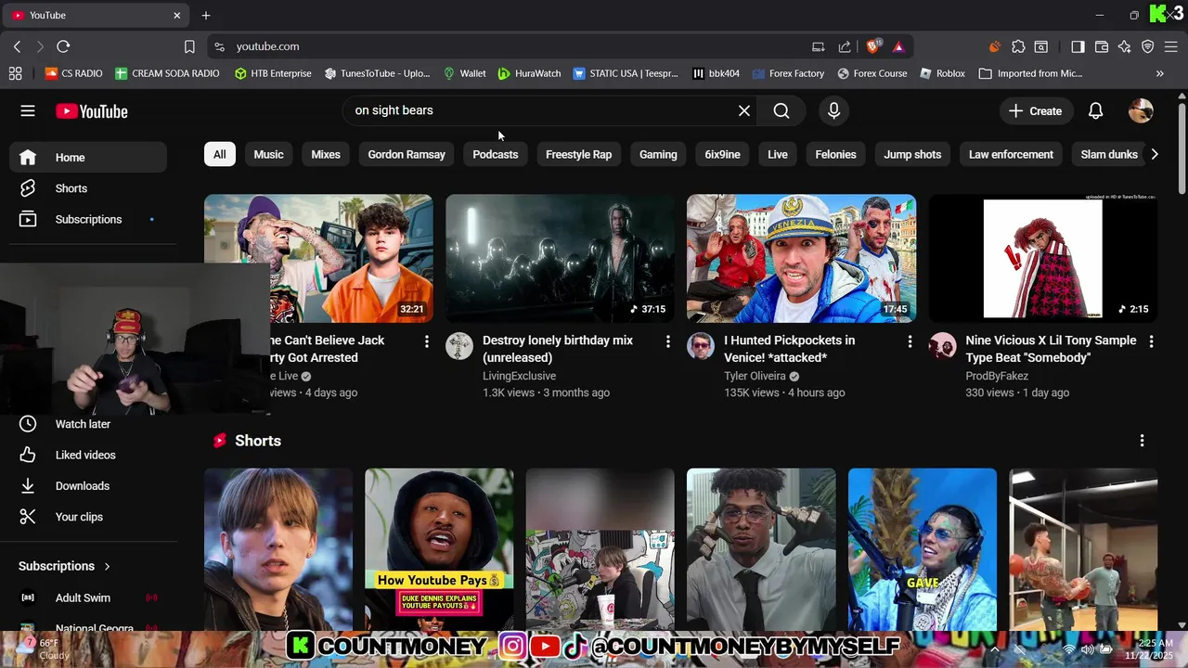Go back with the browser back arrow
The width and height of the screenshot is (1188, 668).
coord(17,46)
